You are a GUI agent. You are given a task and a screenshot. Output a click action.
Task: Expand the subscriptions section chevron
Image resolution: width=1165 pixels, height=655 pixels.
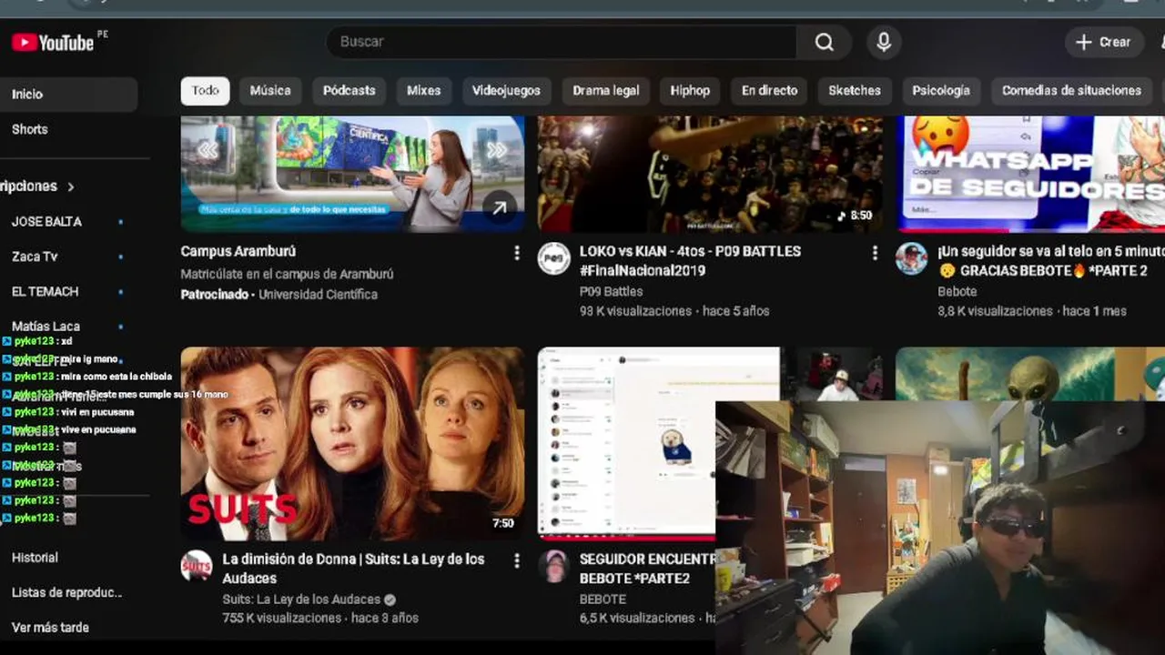click(70, 186)
